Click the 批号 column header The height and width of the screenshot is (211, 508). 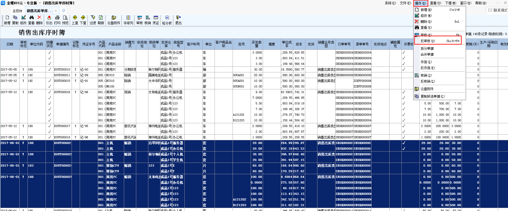(x=241, y=44)
